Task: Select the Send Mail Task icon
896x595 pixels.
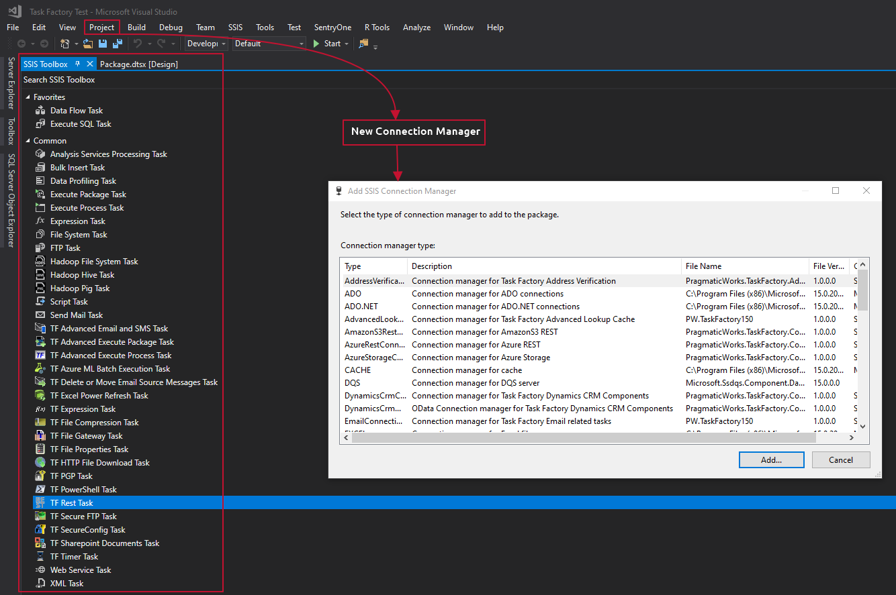Action: (40, 315)
